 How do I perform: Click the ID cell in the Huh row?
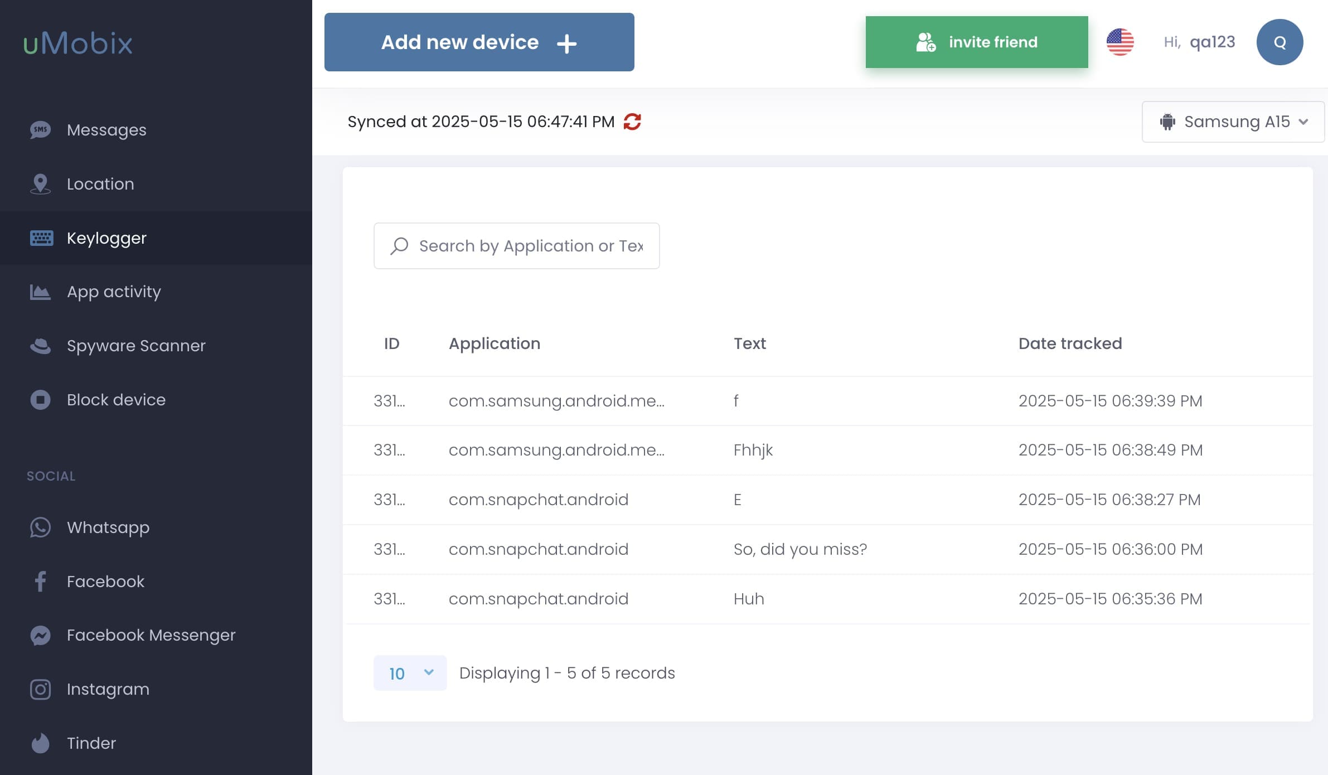click(389, 599)
